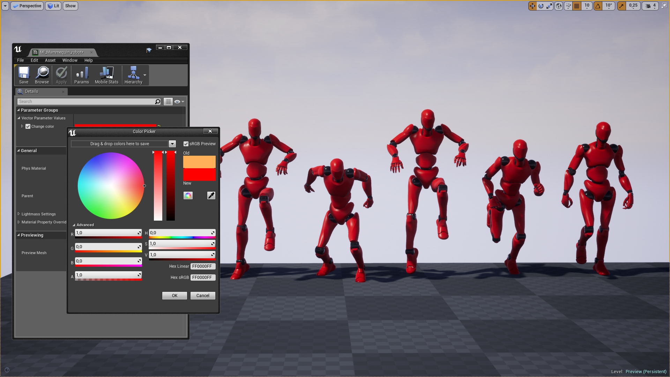Pick a color on the color wheel
Screen dimensions: 670x377
coord(111,185)
